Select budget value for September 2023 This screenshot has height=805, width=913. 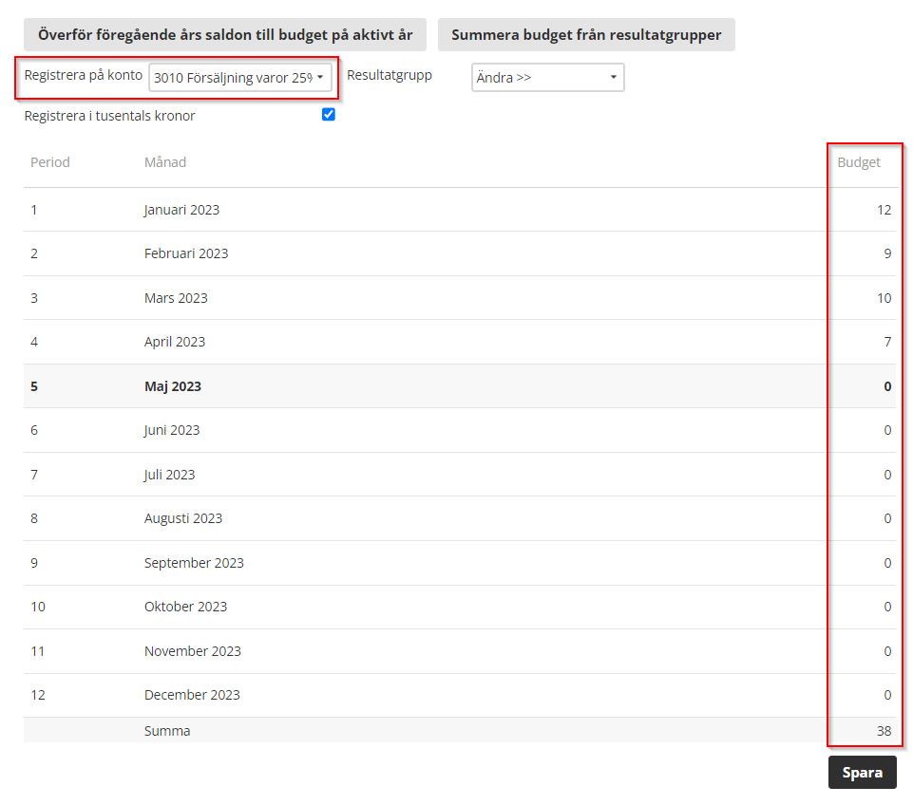887,563
